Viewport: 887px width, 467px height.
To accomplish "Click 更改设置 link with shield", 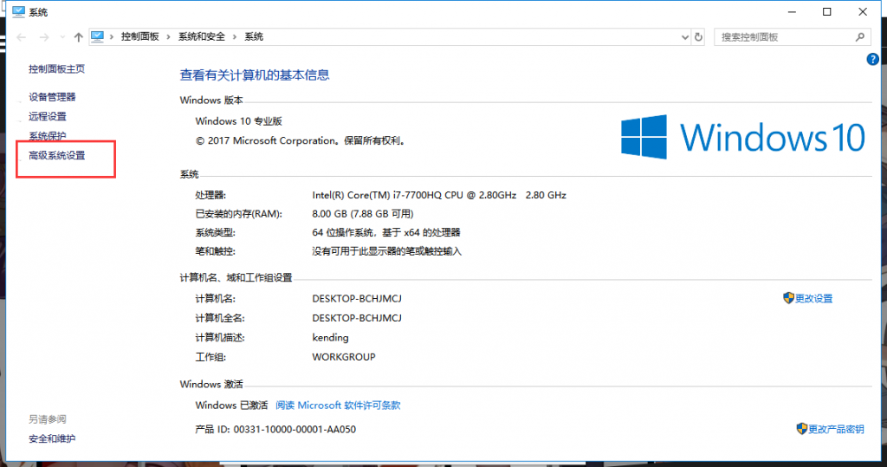I will pyautogui.click(x=813, y=298).
